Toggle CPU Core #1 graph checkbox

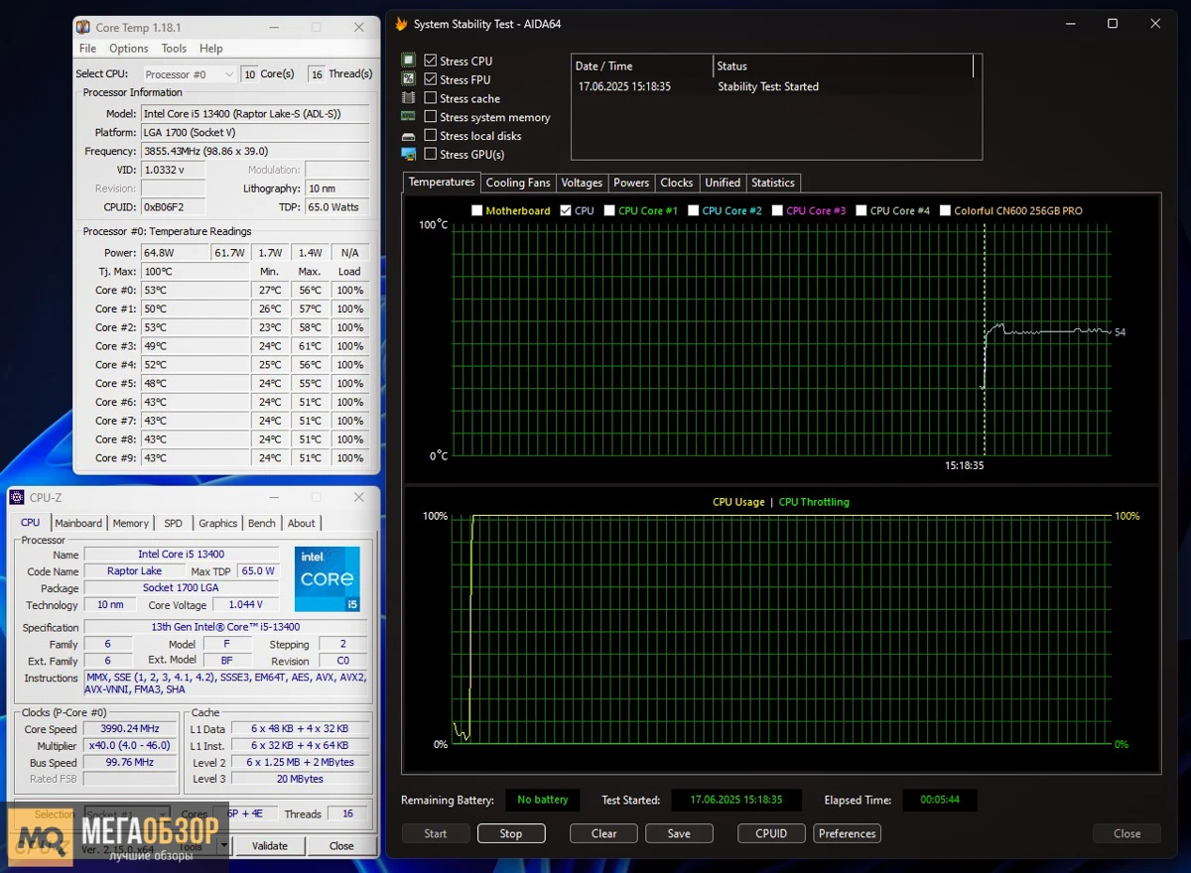click(609, 210)
